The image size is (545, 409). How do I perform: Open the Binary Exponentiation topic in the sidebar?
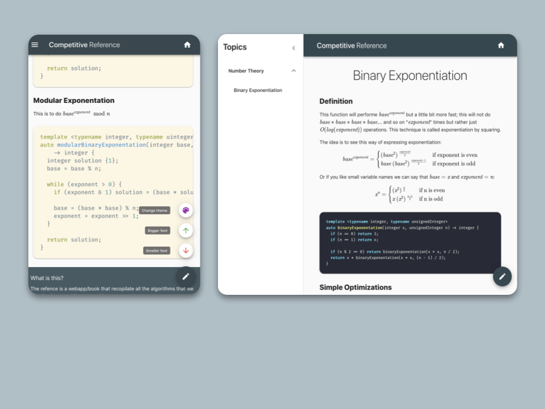pos(258,90)
